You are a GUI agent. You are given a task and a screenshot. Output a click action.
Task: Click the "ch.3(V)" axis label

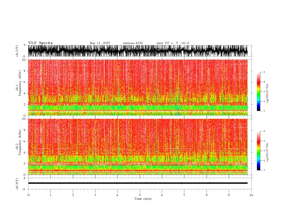coord(17,184)
